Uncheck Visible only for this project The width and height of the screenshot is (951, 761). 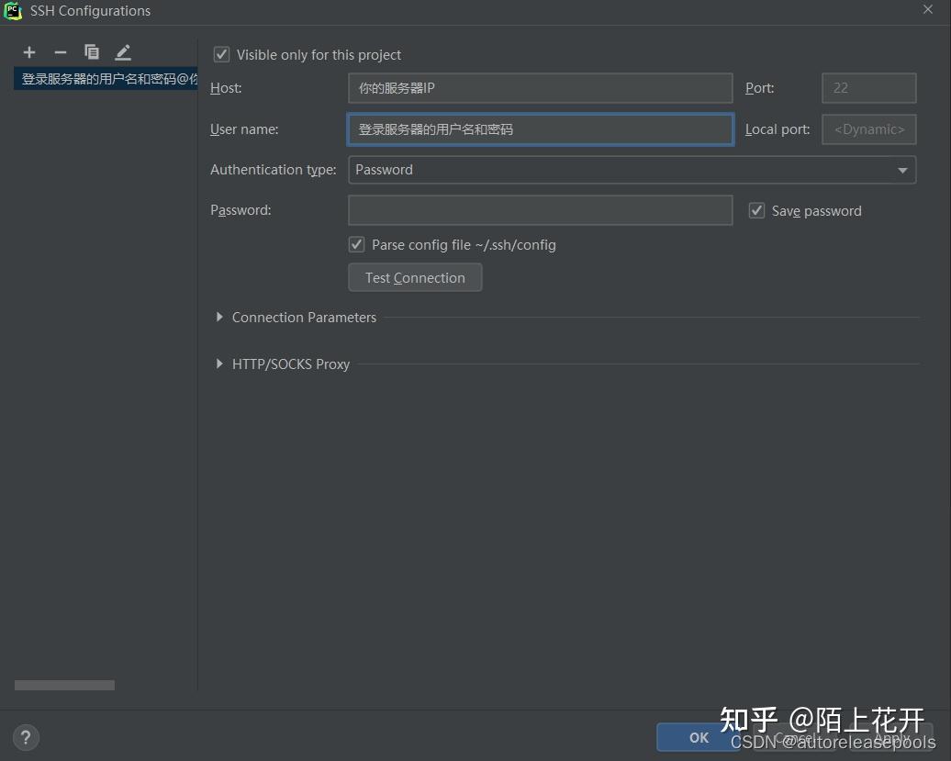coord(221,54)
